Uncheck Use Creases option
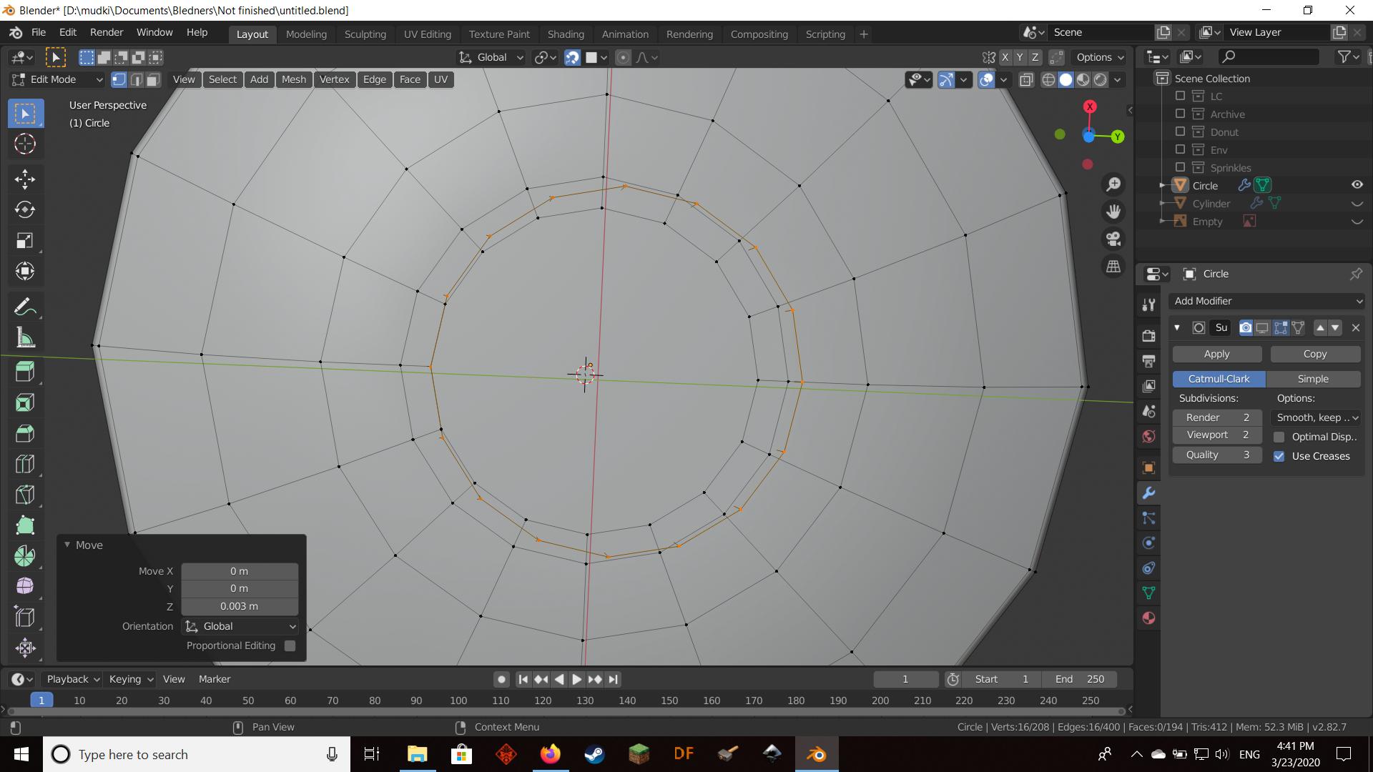Image resolution: width=1373 pixels, height=772 pixels. point(1279,456)
